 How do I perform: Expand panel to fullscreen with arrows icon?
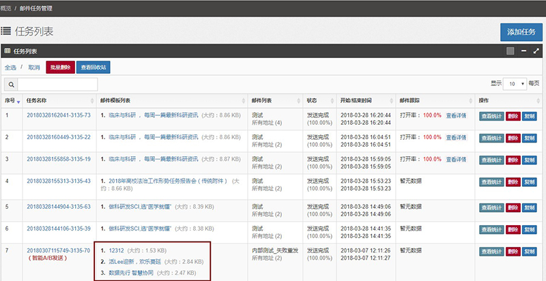pyautogui.click(x=536, y=51)
